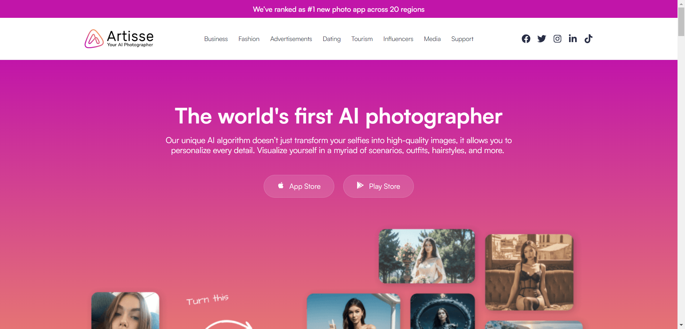The image size is (685, 329).
Task: Select Dating in the navigation bar
Action: point(332,39)
